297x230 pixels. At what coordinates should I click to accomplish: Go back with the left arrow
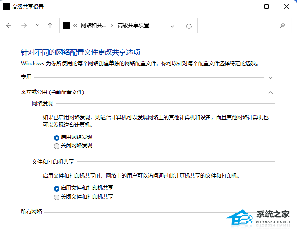pos(9,25)
